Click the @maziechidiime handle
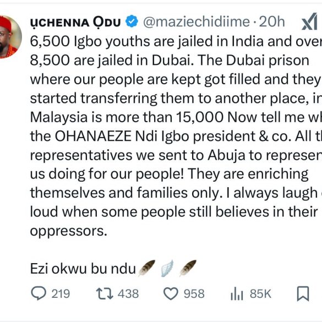This screenshot has width=322, height=322. point(197,21)
